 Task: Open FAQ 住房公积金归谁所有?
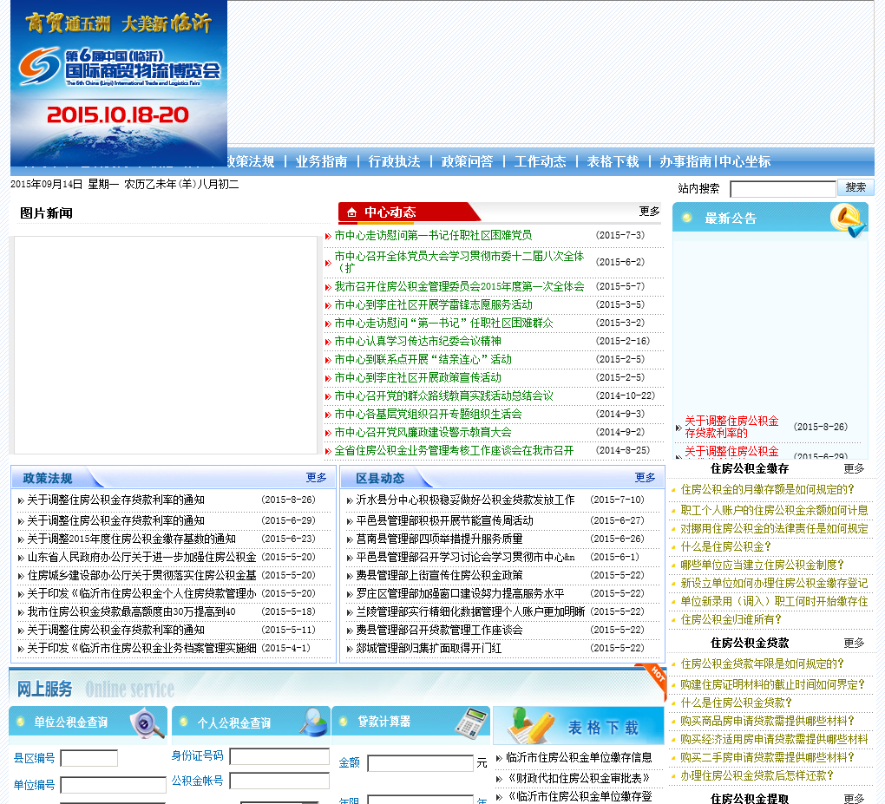[731, 619]
